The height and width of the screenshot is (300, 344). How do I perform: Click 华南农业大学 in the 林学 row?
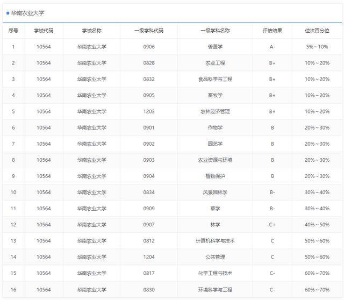point(92,225)
